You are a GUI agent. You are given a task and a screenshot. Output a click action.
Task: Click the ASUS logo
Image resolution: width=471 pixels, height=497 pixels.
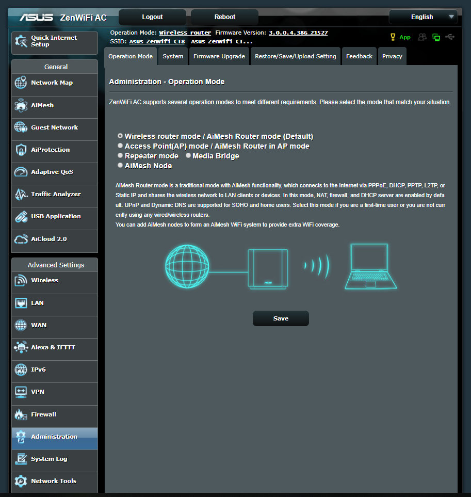36,17
